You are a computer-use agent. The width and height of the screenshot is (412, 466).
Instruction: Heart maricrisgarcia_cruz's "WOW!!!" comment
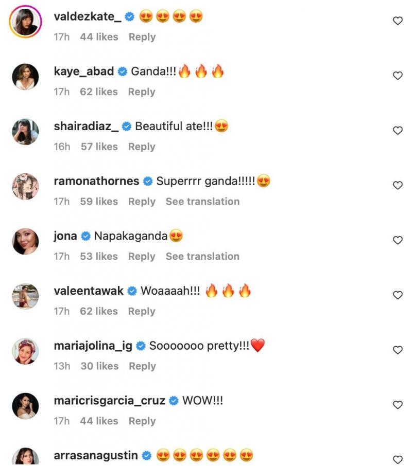pos(397,405)
